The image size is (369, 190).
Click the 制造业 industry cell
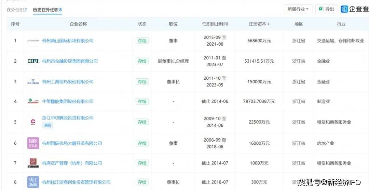point(323,101)
